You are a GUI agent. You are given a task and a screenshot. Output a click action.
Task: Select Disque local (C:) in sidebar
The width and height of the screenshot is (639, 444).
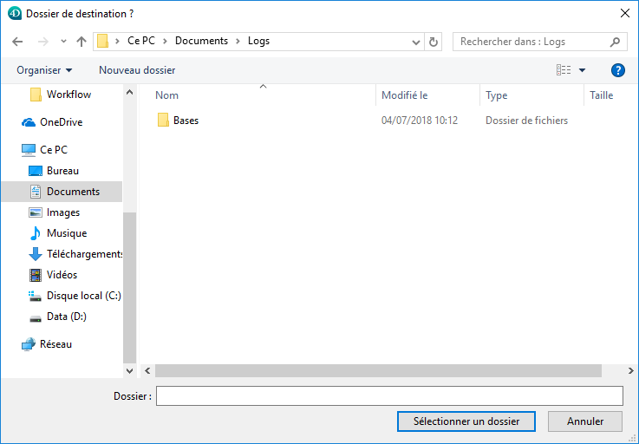coord(83,296)
